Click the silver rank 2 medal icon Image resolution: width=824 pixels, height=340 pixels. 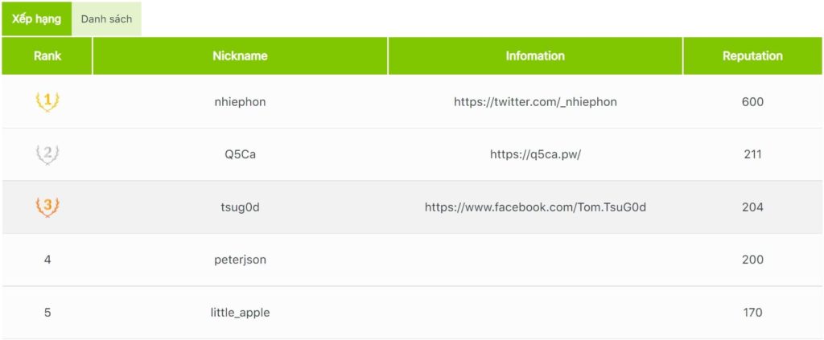click(47, 154)
